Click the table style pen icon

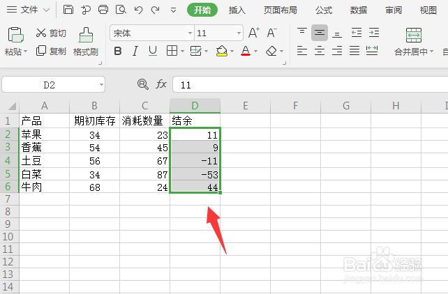tap(195, 51)
